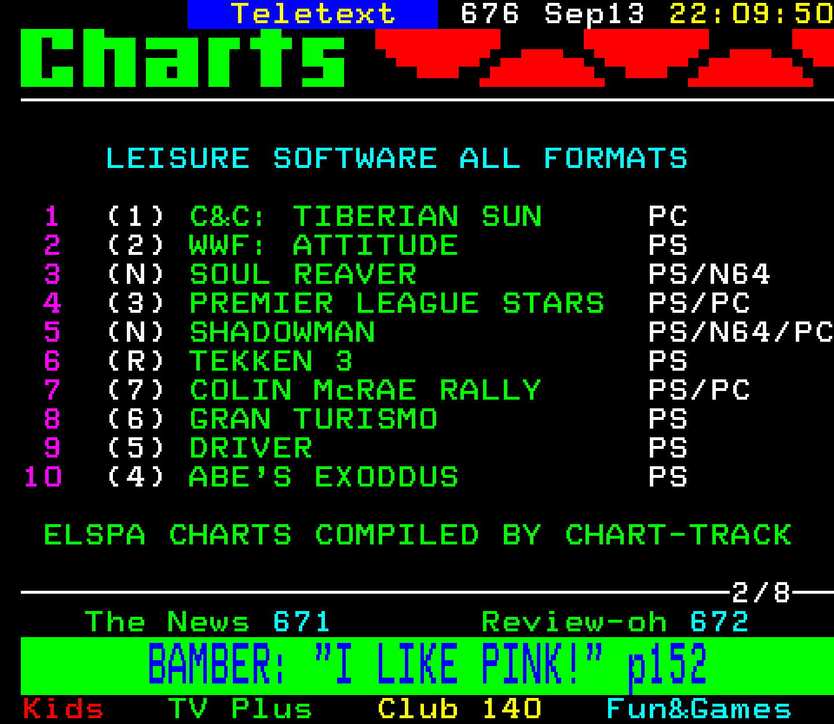This screenshot has width=834, height=724.
Task: Click magenta rank 3 beside Soul Reaver
Action: [x=52, y=275]
